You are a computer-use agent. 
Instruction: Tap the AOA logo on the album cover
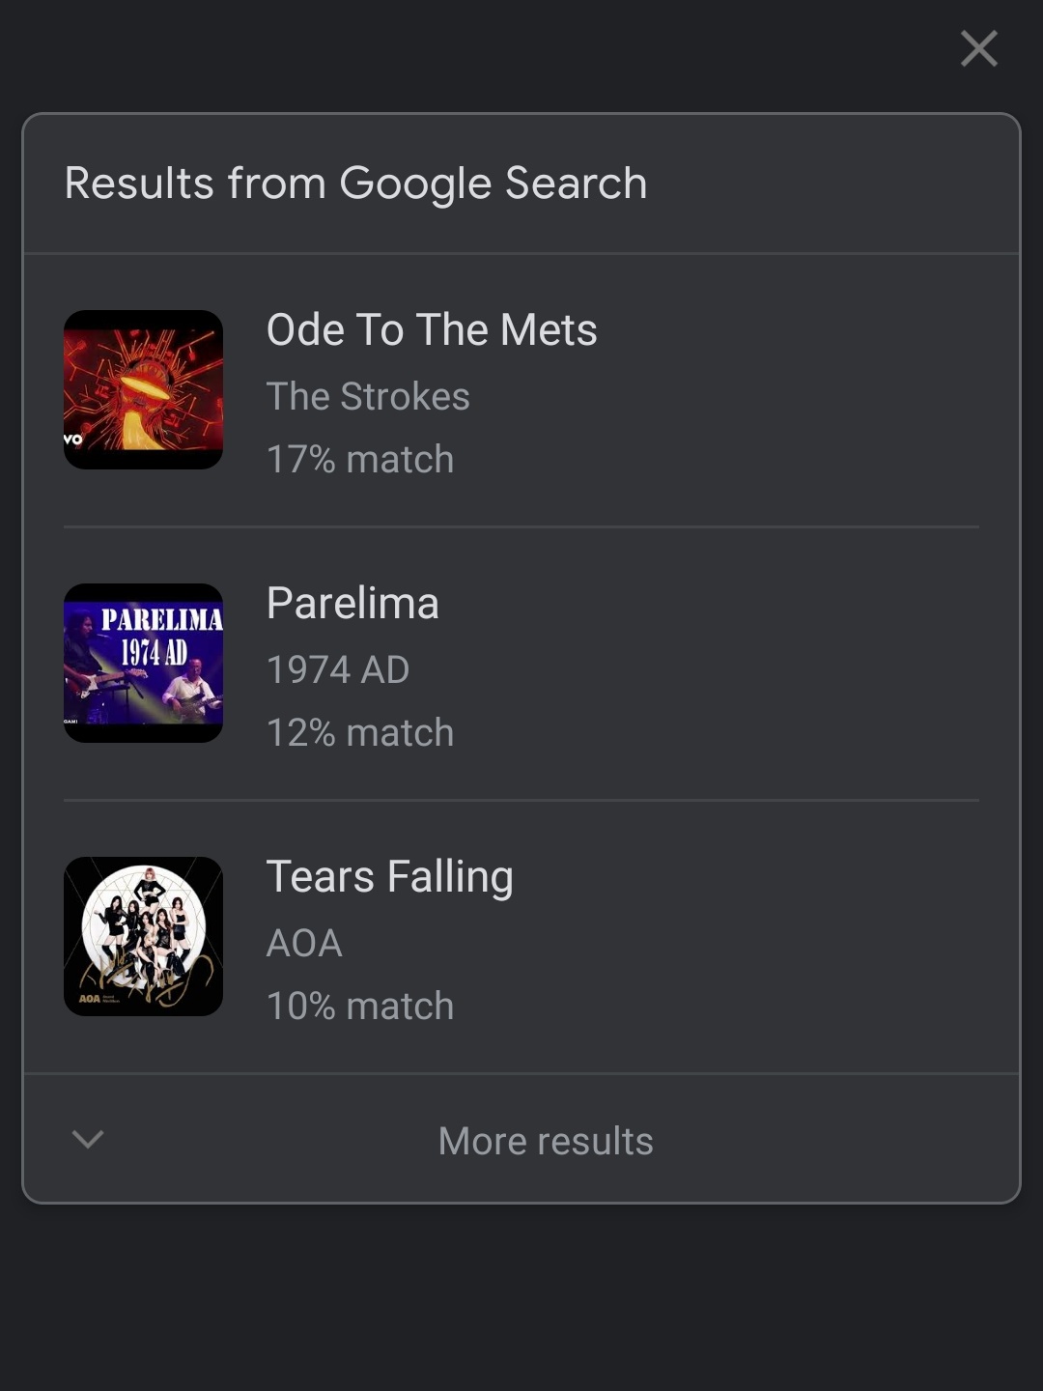(89, 998)
